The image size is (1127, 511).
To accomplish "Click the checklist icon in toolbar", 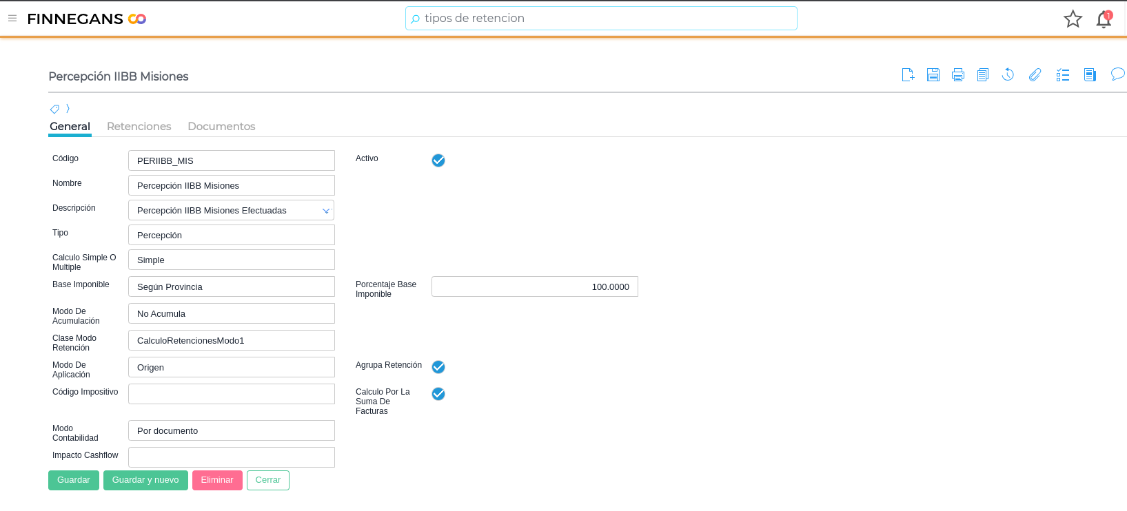I will [x=1063, y=75].
